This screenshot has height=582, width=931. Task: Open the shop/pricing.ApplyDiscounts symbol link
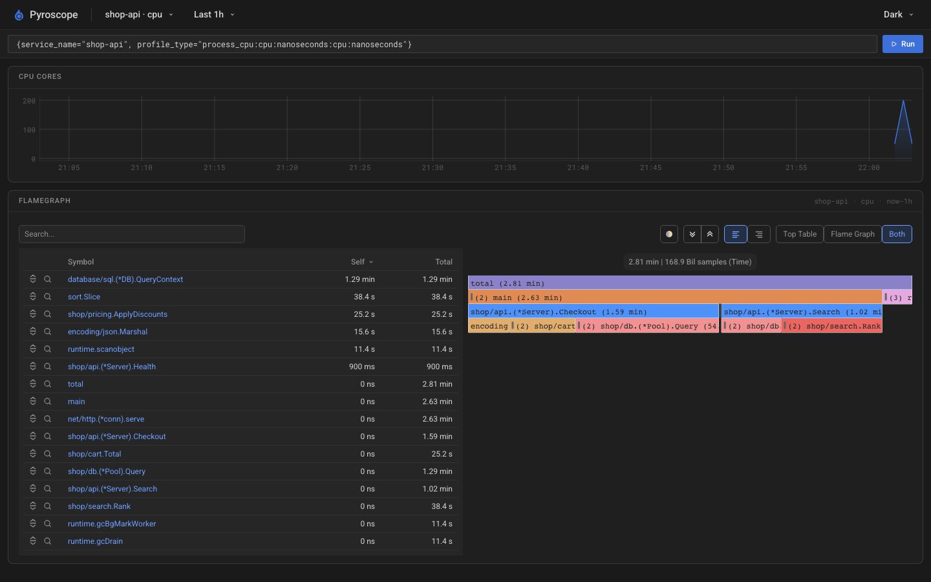118,314
